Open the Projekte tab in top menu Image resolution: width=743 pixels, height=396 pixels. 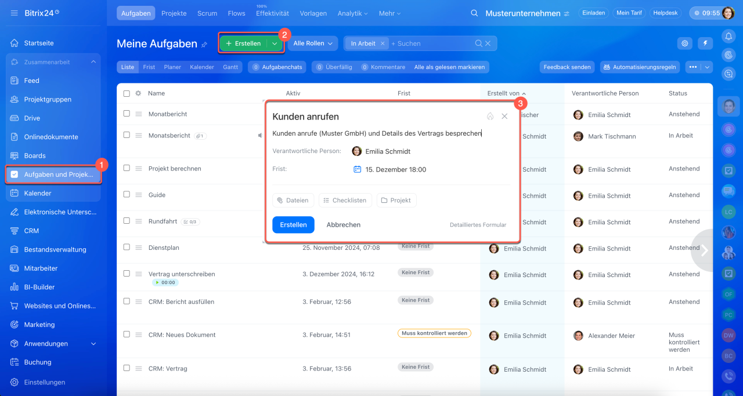click(174, 13)
